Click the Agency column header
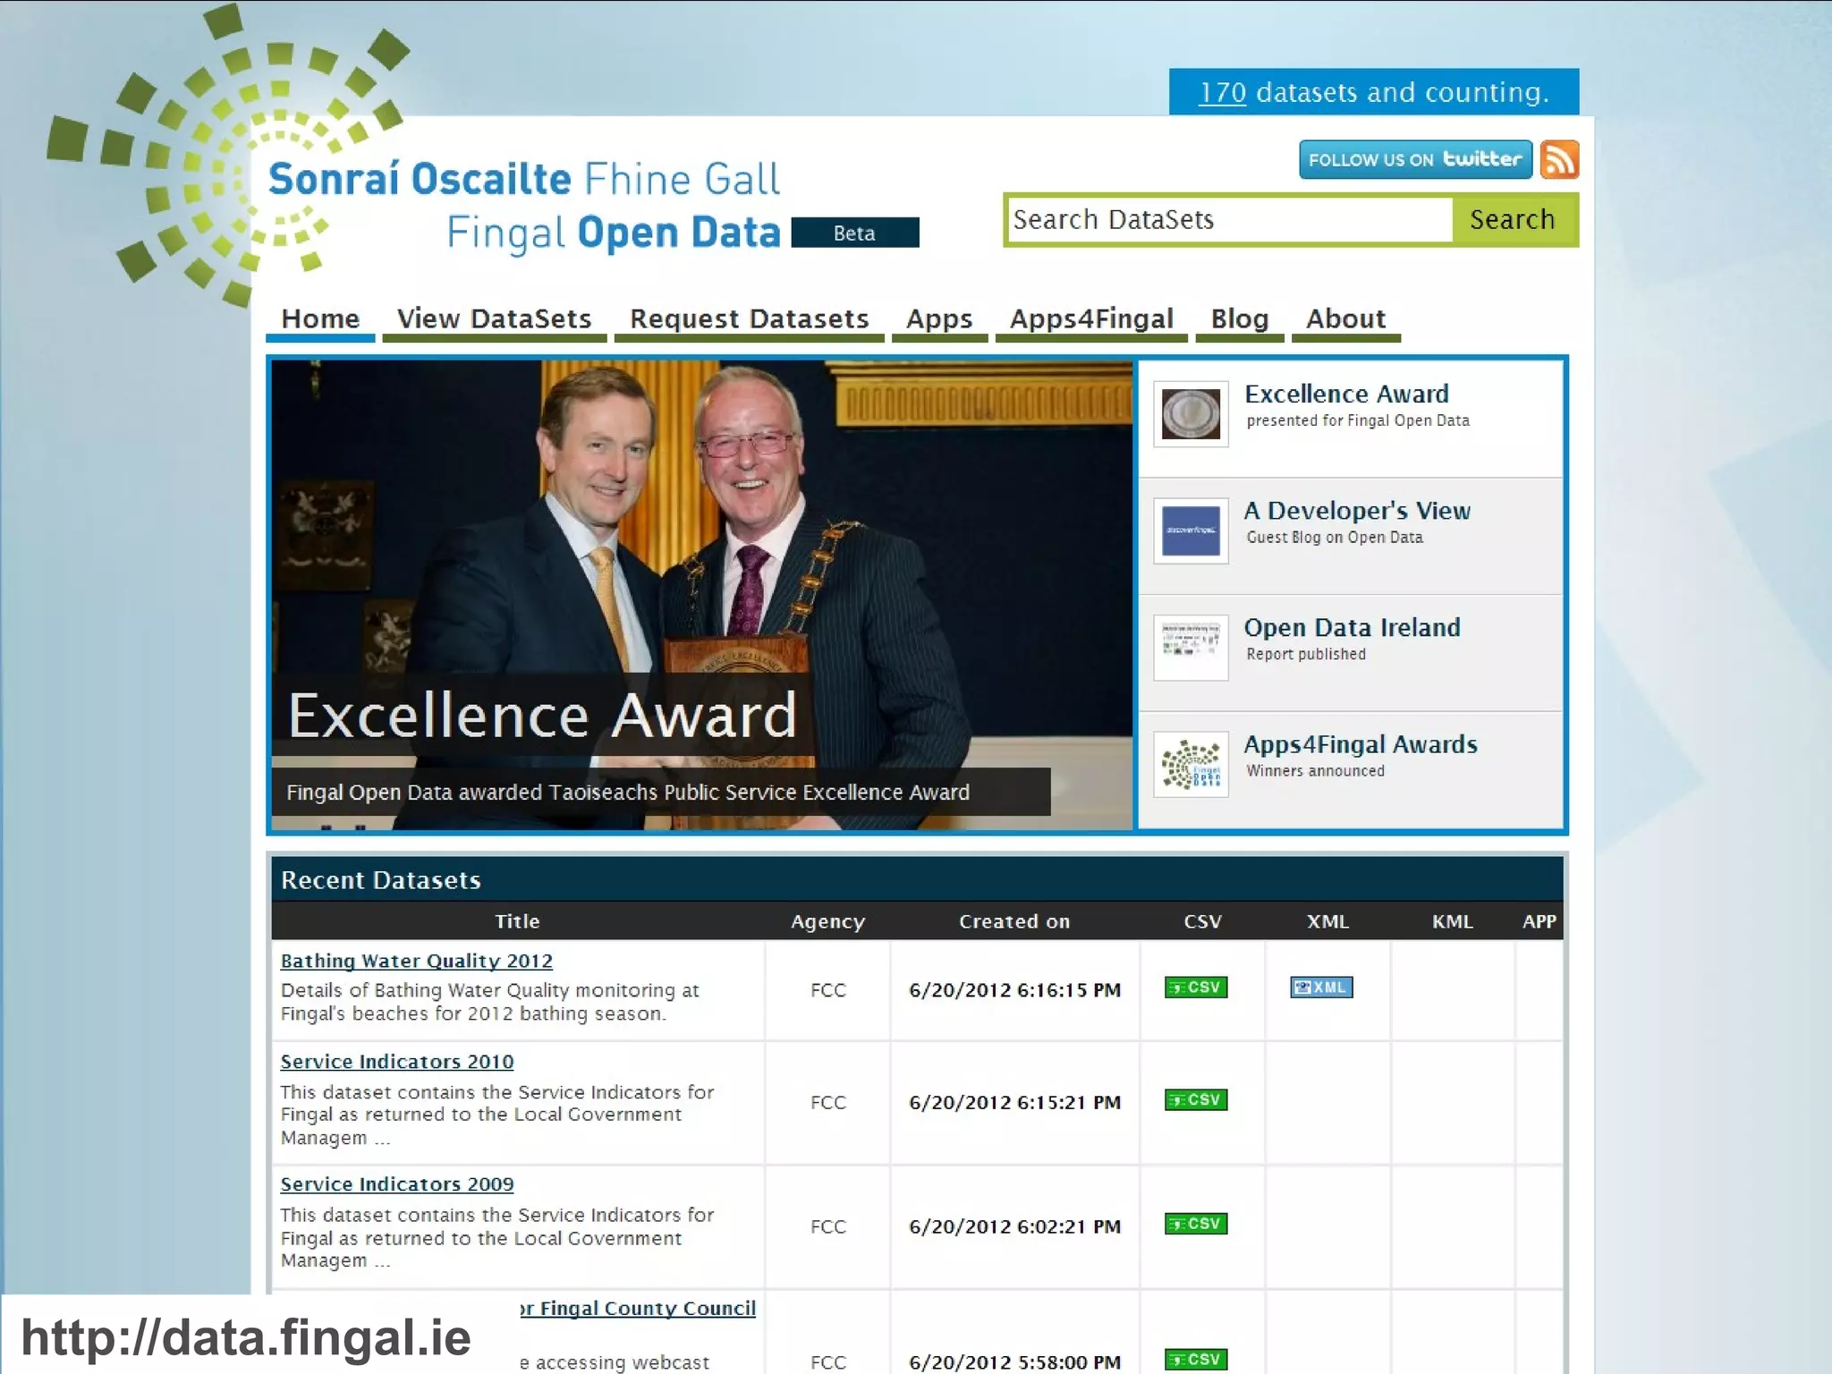The image size is (1832, 1374). coord(827,921)
